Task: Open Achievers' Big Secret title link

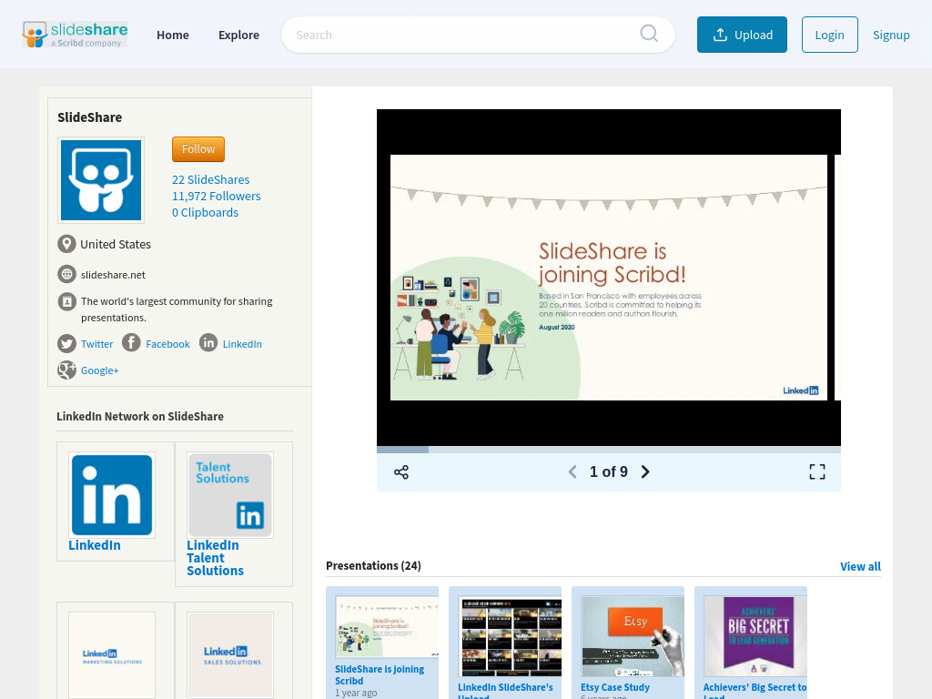Action: click(755, 690)
